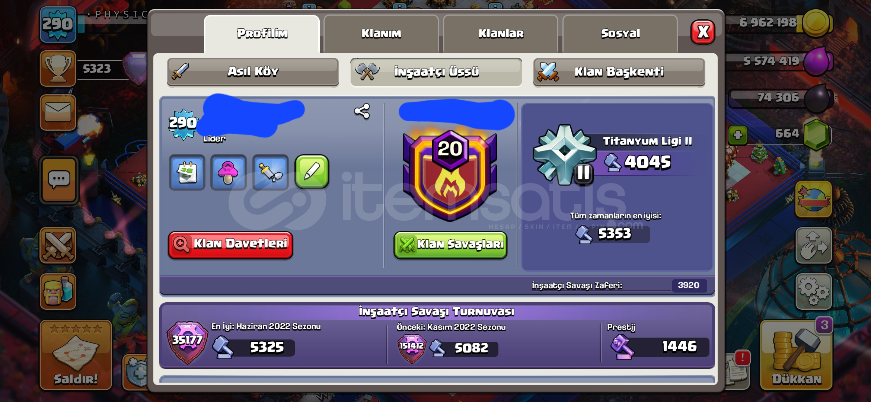The height and width of the screenshot is (402, 871).
Task: Open the Sosyal tab
Action: pyautogui.click(x=620, y=34)
